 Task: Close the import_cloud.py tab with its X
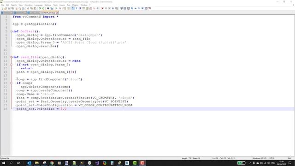click(57, 12)
